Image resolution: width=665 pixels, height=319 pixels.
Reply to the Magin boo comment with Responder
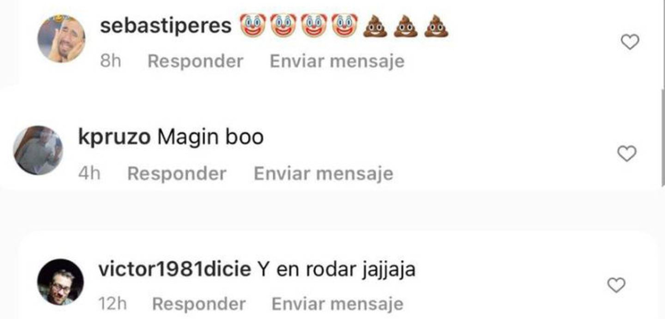(177, 174)
